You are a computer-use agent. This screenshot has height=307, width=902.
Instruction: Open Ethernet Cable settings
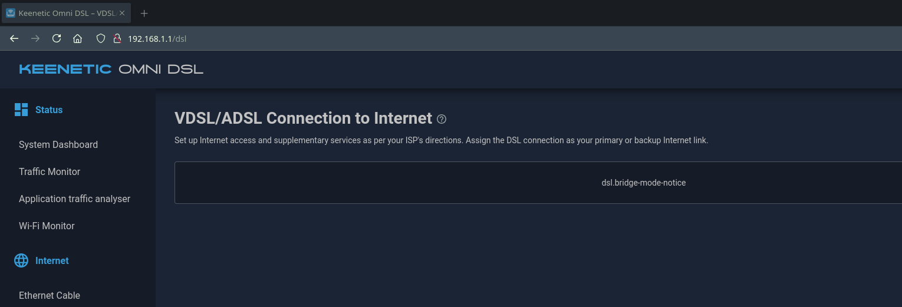click(x=50, y=295)
